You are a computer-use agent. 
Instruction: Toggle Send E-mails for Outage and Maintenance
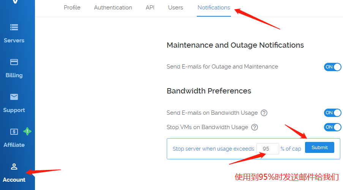click(x=332, y=67)
